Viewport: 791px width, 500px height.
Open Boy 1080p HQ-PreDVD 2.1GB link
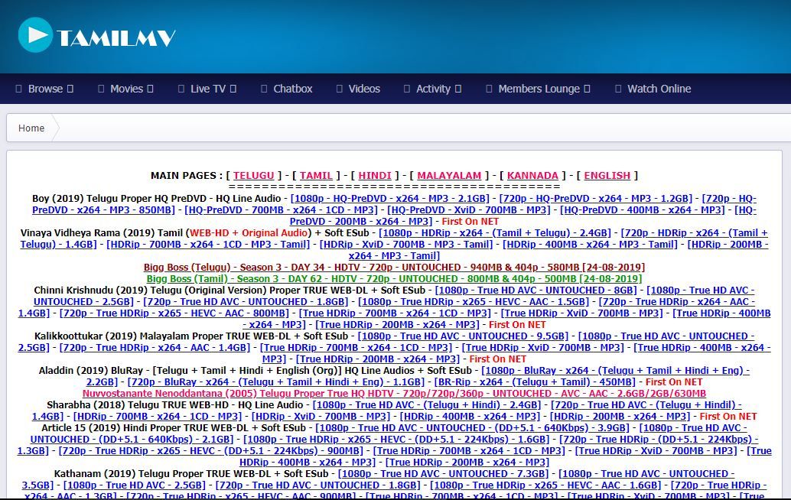(x=390, y=199)
